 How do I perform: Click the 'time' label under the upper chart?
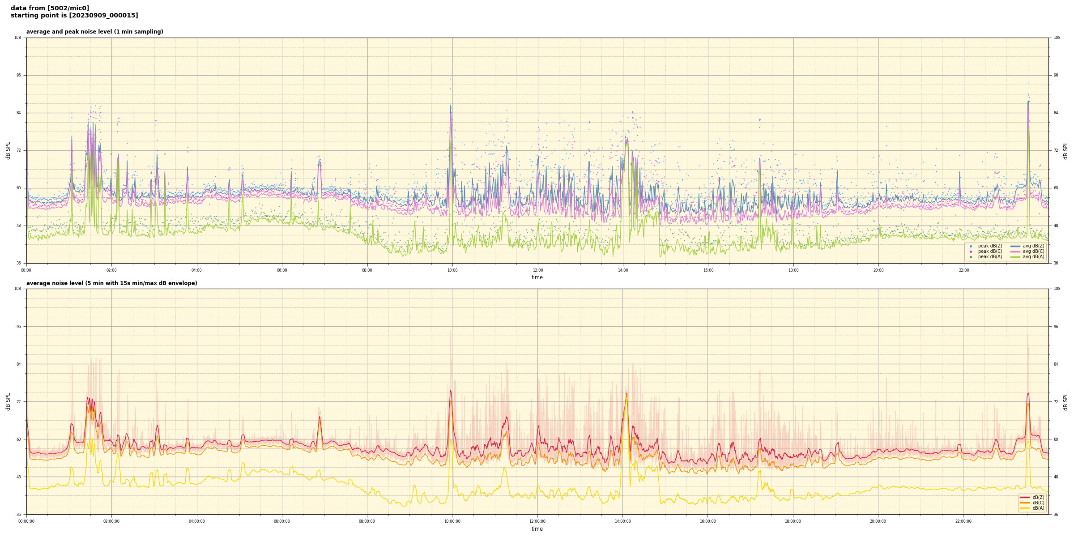[x=537, y=277]
